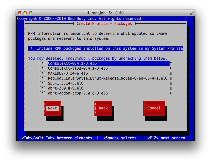Uncheck the ConsoleKit-libs-0.4.1-3.el6 checkbox

point(42,68)
